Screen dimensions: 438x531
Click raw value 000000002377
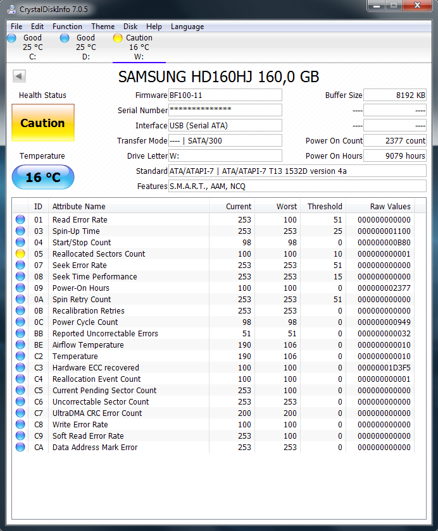(384, 288)
